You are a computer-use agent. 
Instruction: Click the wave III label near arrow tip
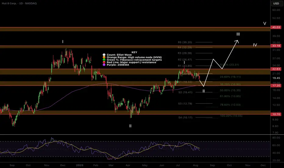click(238, 34)
